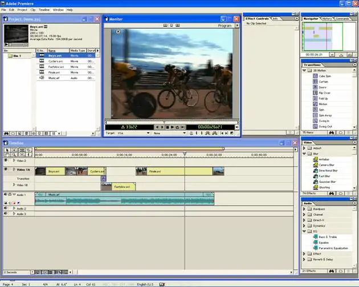Click the Find binoculars icon in Project window

6,133
